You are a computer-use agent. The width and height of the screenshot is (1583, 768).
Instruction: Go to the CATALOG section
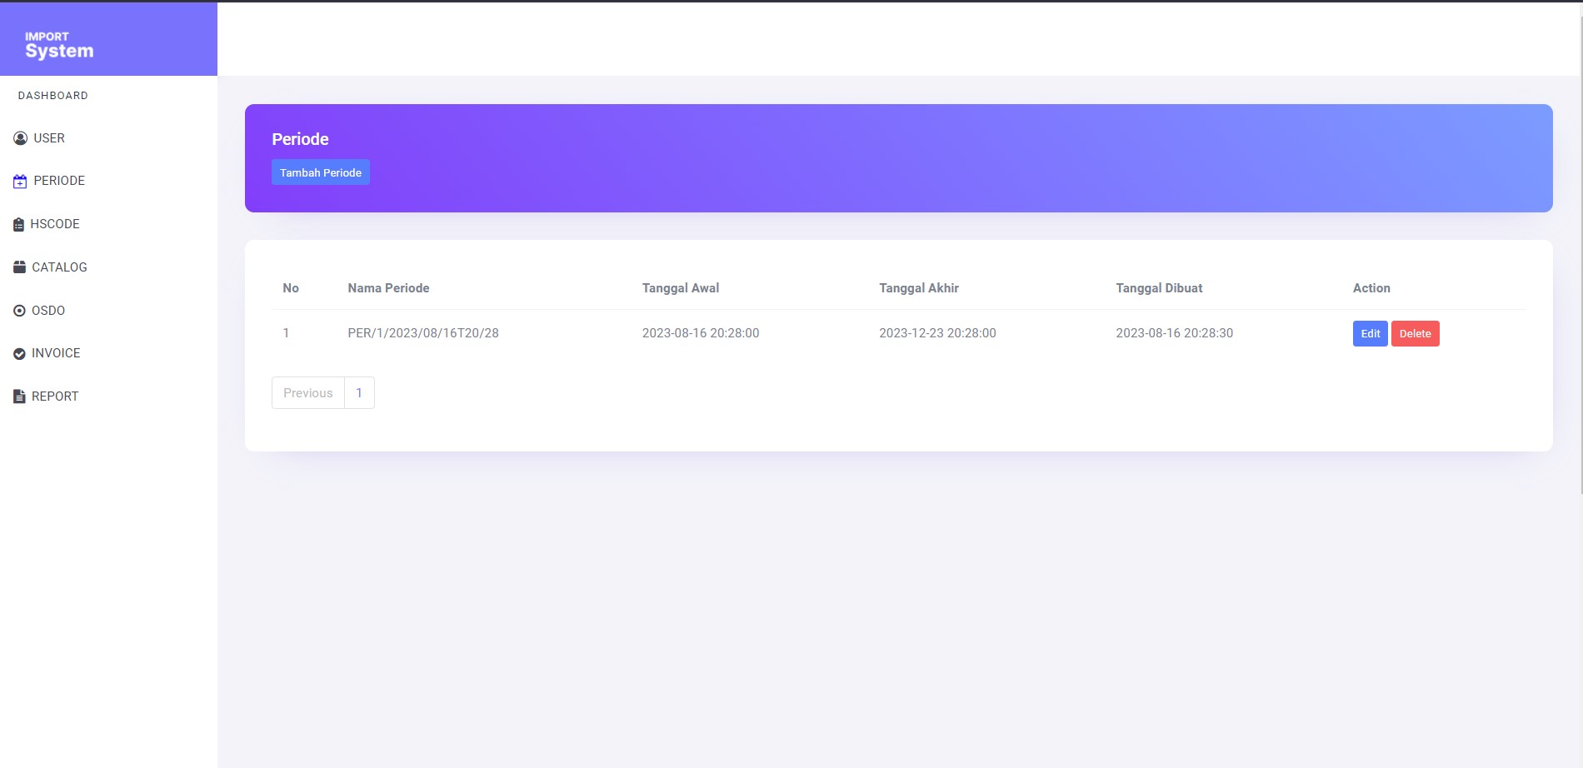click(59, 267)
